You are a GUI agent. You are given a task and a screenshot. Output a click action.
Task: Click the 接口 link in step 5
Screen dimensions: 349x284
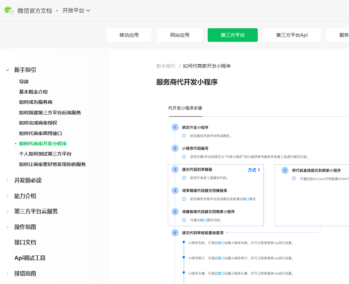pyautogui.click(x=203, y=220)
